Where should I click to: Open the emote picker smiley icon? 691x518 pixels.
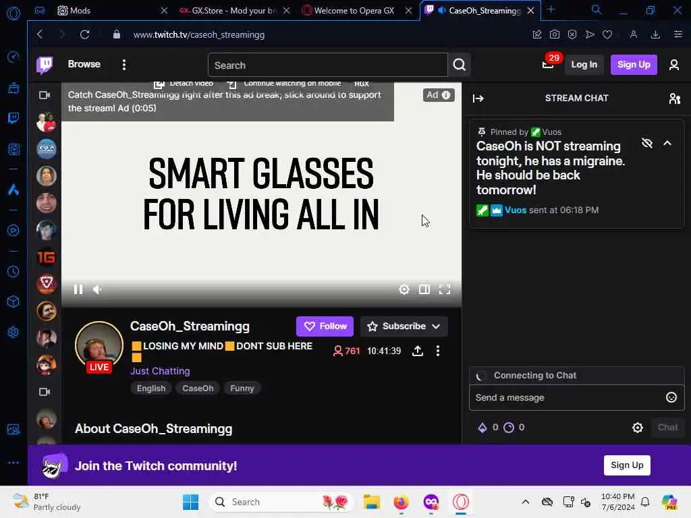[x=671, y=397]
